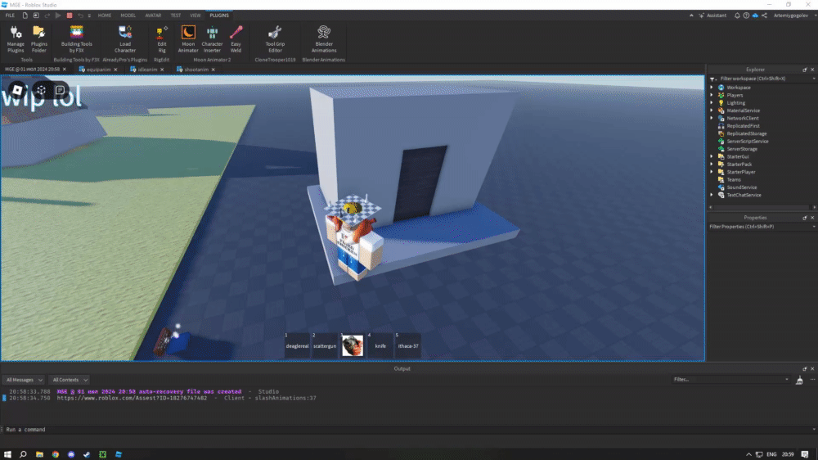The image size is (818, 460).
Task: Click the blue cloud collaboration icon
Action: point(755,16)
